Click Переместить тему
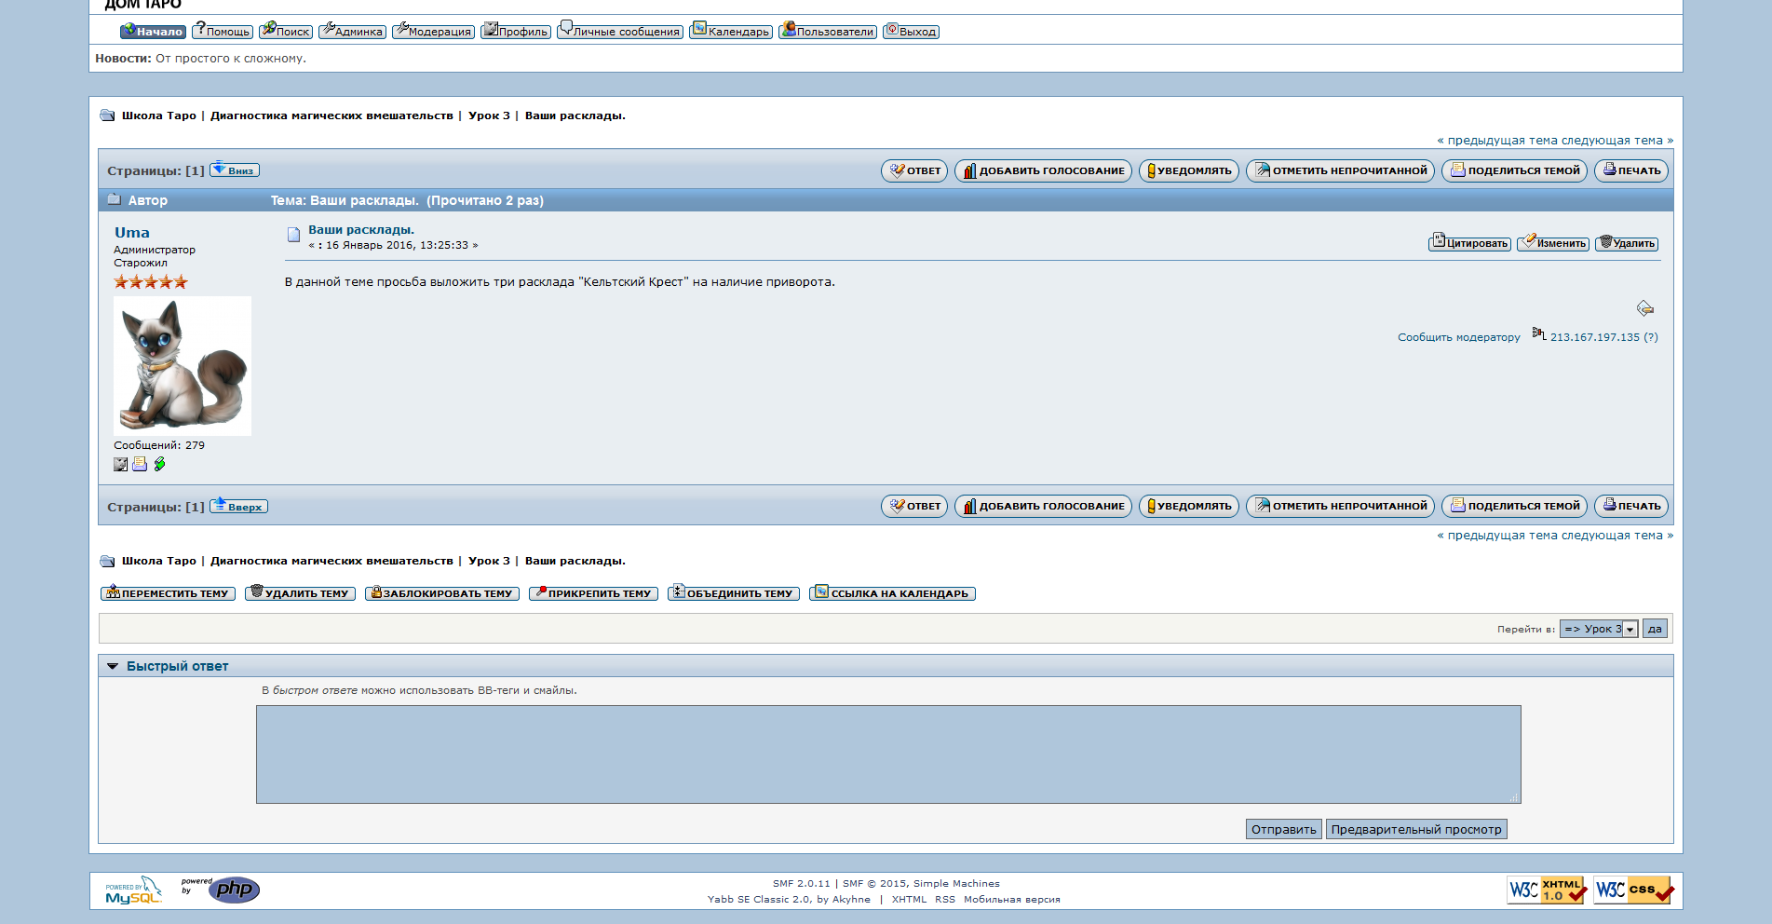Screen dimensions: 1772x924 [x=168, y=593]
